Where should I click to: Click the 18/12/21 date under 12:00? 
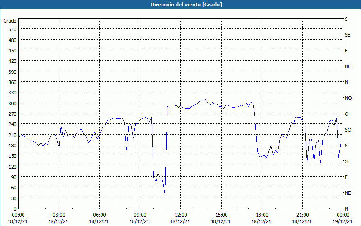(x=180, y=221)
